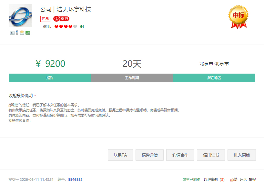
Task: Click the credit score 64
Action: [x=82, y=27]
